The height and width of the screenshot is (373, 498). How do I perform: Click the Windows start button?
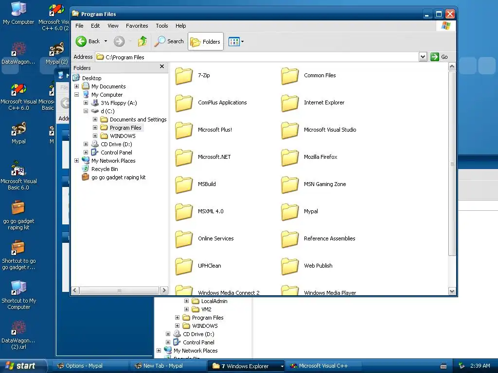tap(23, 366)
